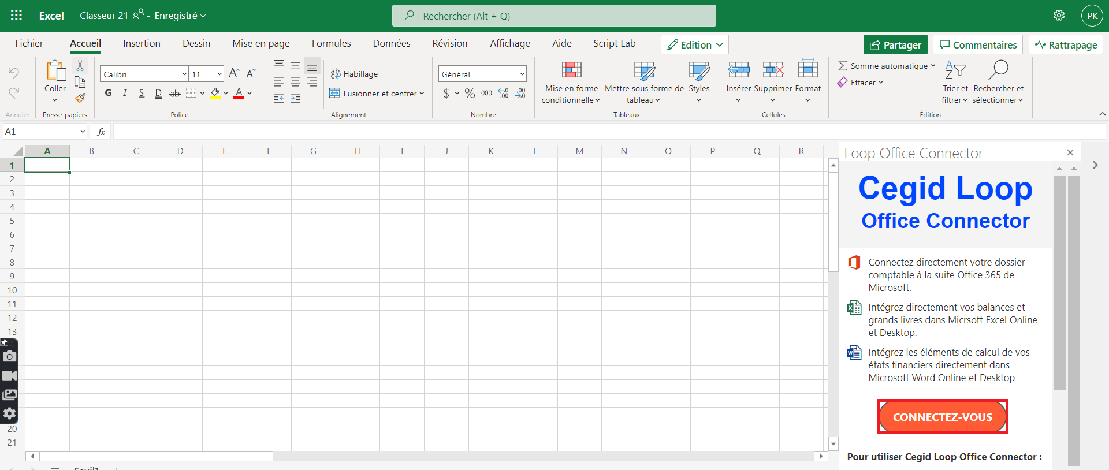Decrease indent in alignment group
The image size is (1109, 470).
coord(279,98)
